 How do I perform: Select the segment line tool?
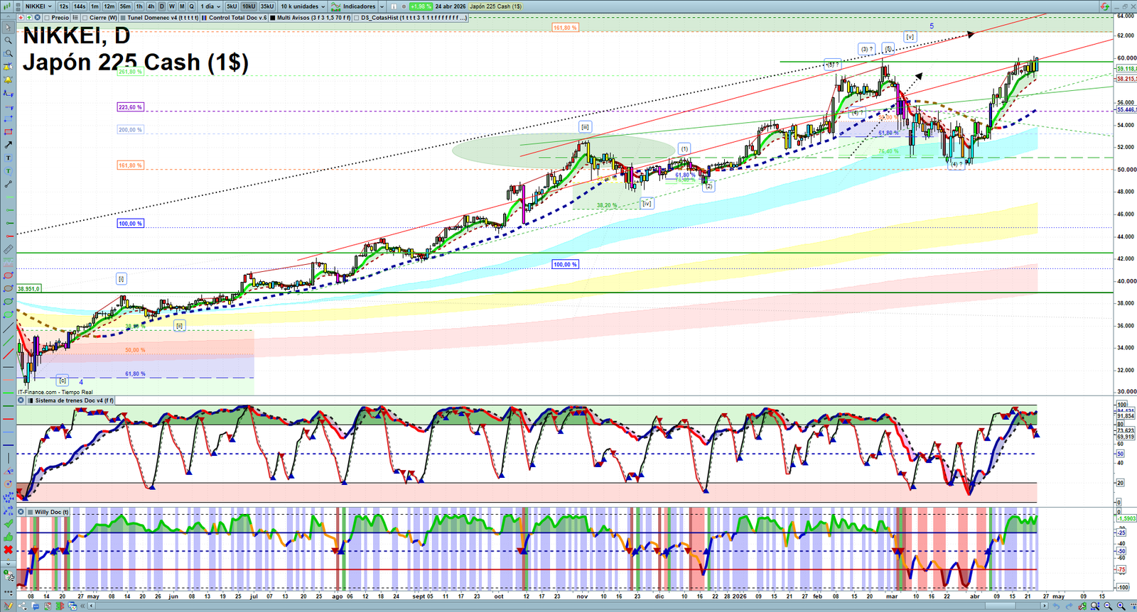click(8, 184)
